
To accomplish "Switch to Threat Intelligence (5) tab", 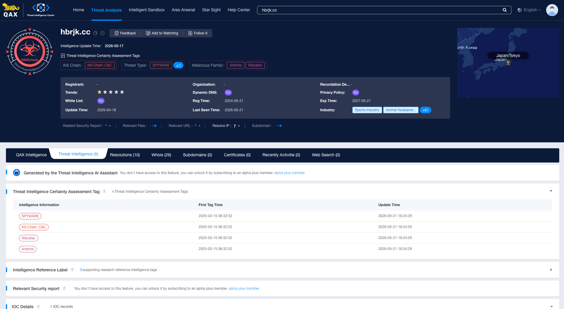I will (x=78, y=154).
